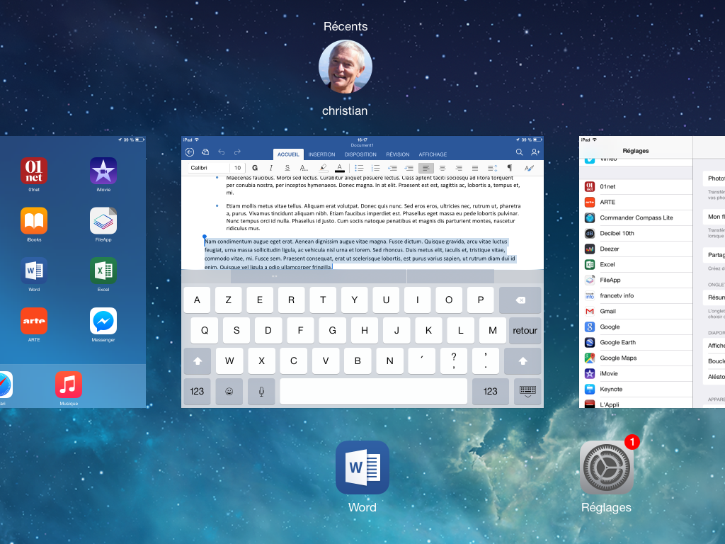The height and width of the screenshot is (544, 725).
Task: Open more font formatting A.. options
Action: (x=303, y=168)
